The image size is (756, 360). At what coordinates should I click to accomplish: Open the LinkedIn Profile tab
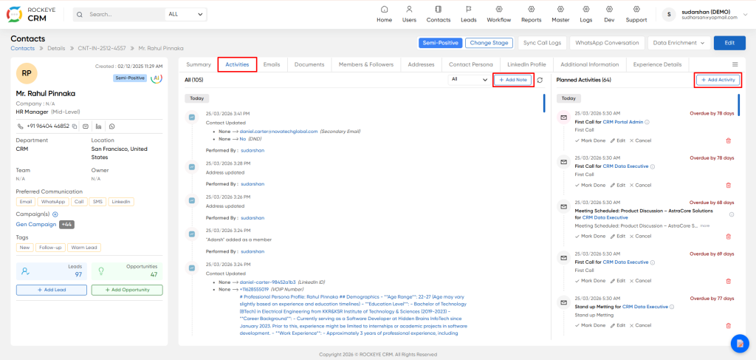coord(526,64)
